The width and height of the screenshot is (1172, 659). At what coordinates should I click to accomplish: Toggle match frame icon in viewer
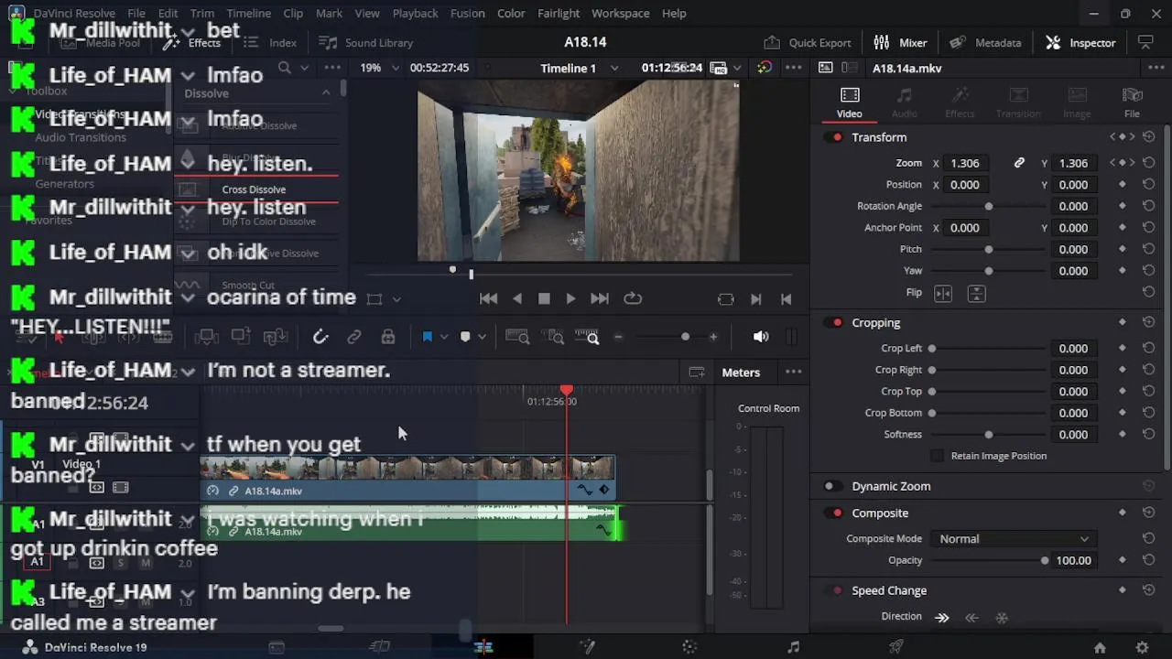[x=726, y=298]
